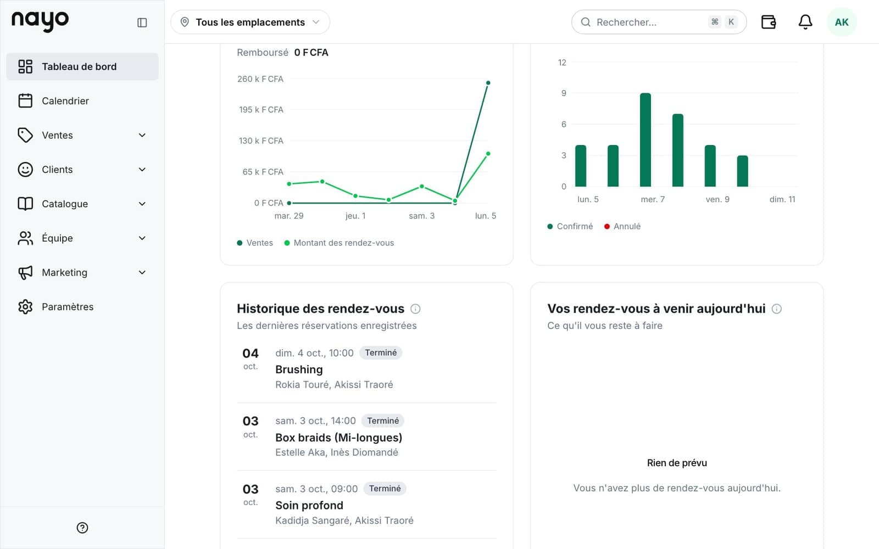Open the Brushing appointment entry

(366, 368)
